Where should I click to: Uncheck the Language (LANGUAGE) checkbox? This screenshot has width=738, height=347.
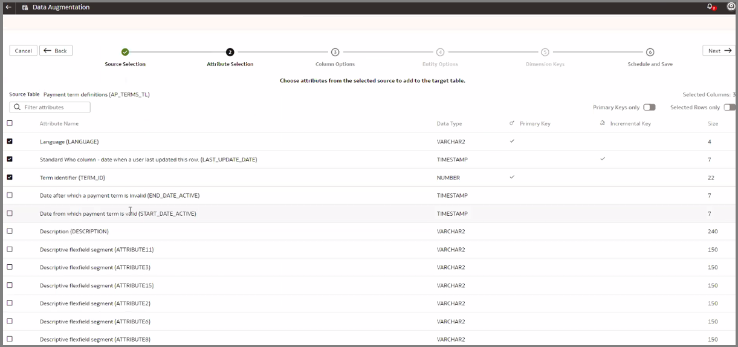pyautogui.click(x=10, y=141)
